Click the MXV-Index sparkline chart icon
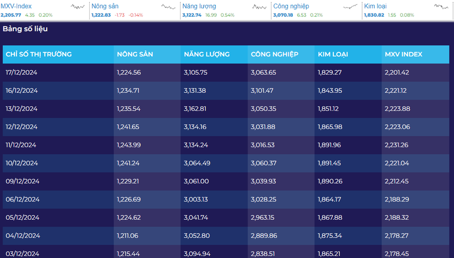Viewport: 454px width, 258px height. pyautogui.click(x=78, y=7)
